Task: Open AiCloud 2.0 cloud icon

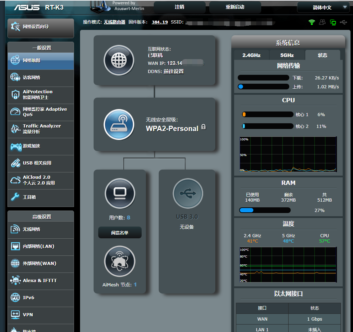Action: click(15, 180)
